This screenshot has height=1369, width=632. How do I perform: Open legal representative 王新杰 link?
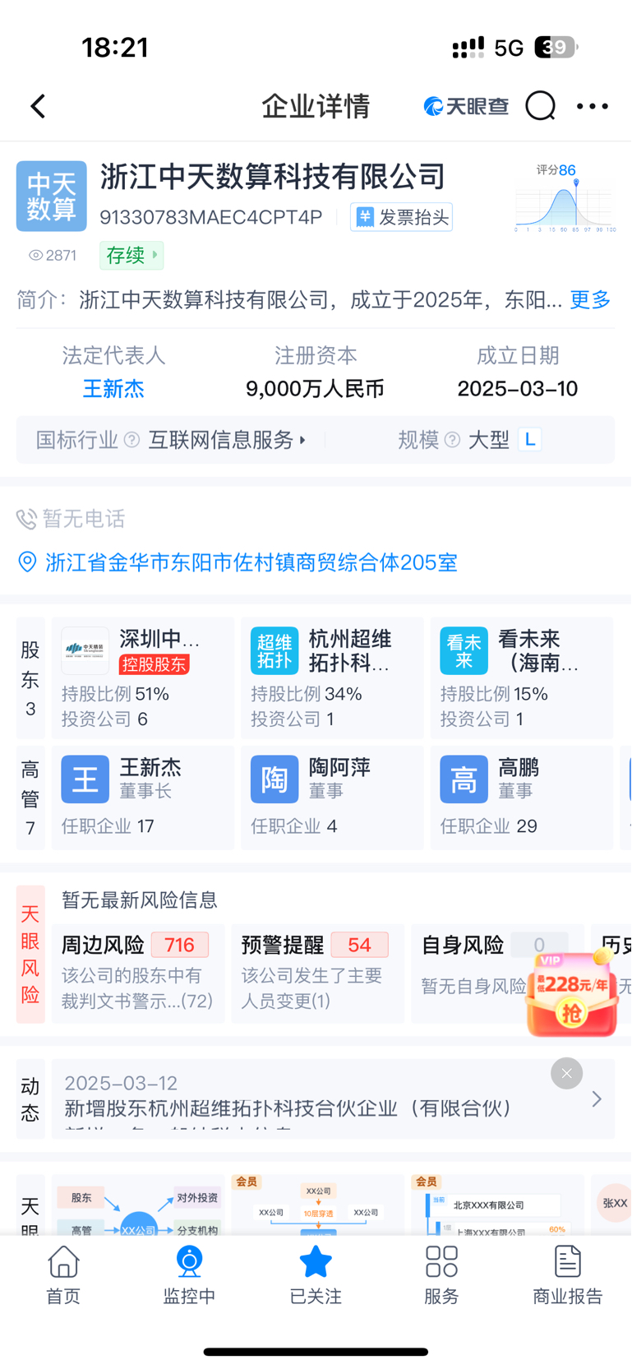[113, 389]
